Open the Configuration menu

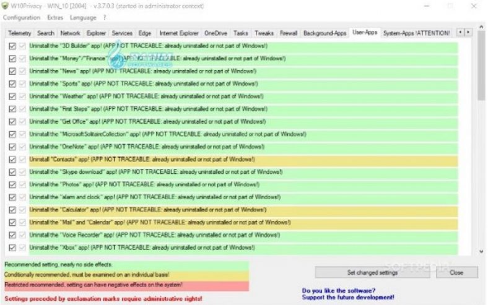[x=22, y=17]
